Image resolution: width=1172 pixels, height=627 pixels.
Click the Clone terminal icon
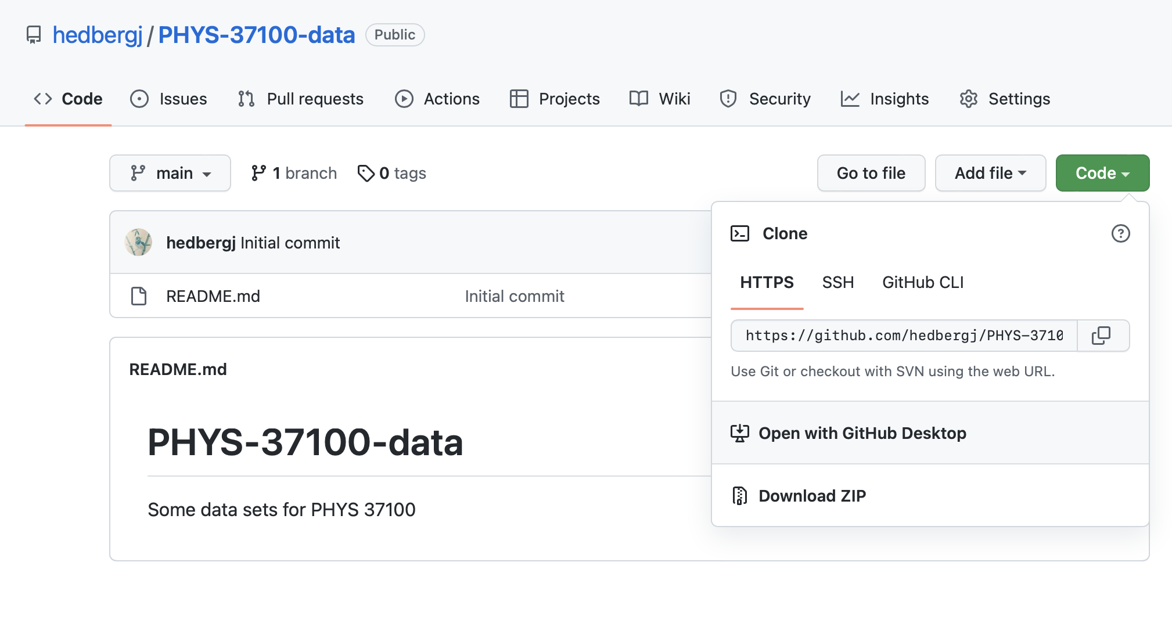[740, 233]
